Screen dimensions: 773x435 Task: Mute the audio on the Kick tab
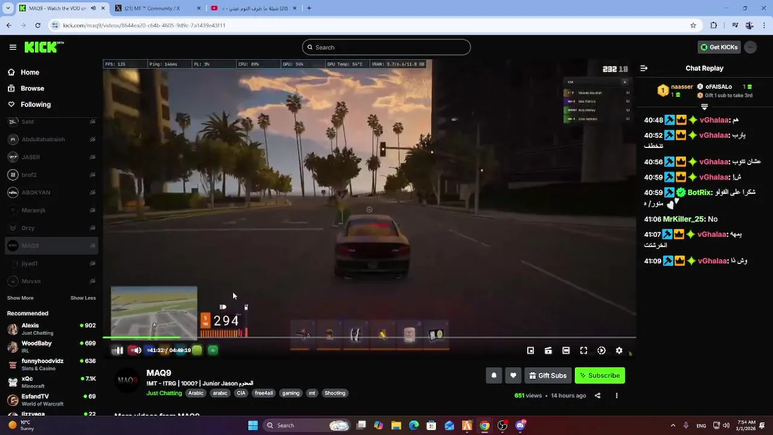click(94, 8)
